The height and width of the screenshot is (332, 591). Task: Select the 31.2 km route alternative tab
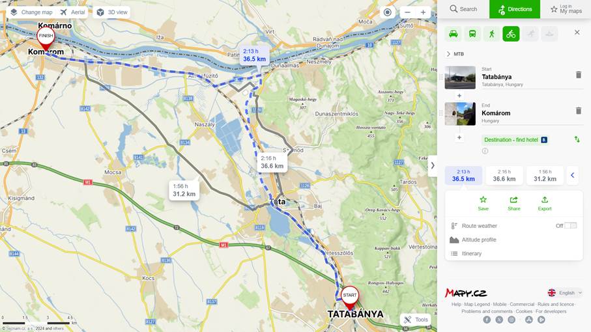pyautogui.click(x=545, y=175)
